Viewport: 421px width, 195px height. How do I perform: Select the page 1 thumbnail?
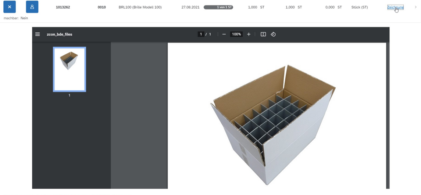(69, 69)
